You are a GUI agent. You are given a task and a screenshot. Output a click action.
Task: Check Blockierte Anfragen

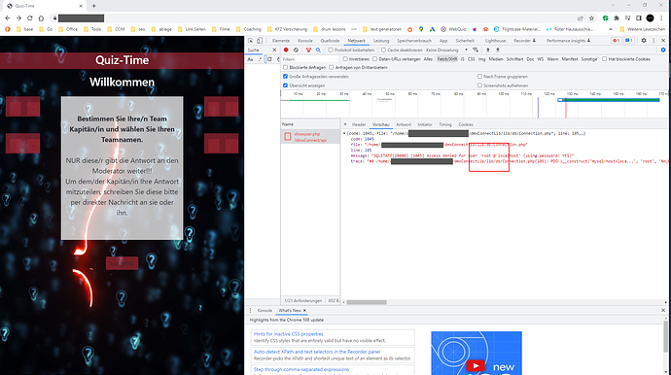[286, 68]
